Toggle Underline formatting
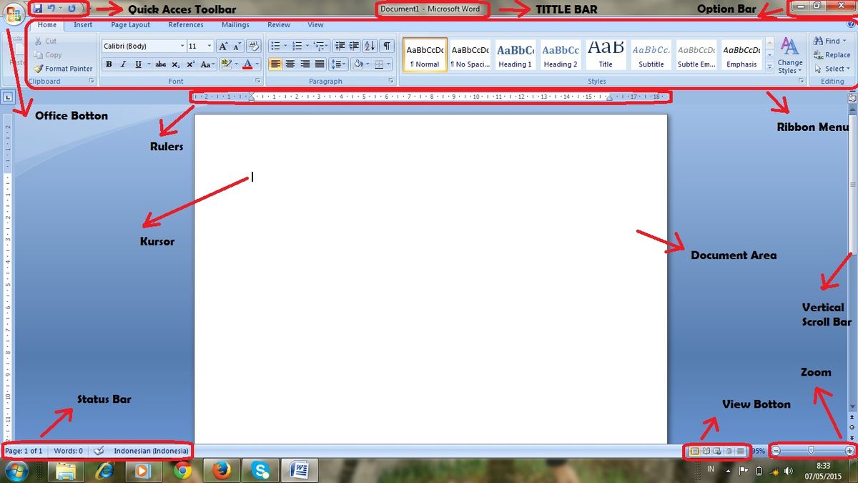Image resolution: width=858 pixels, height=483 pixels. 137,64
